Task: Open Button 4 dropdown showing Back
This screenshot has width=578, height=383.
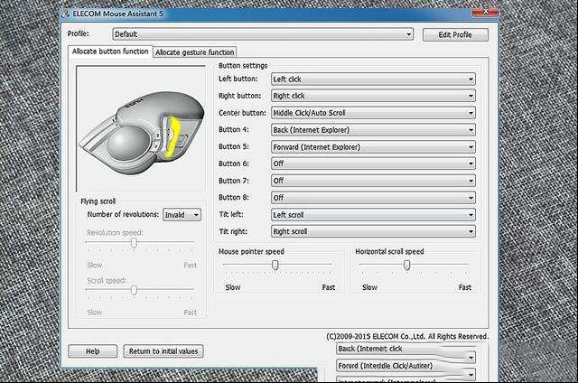Action: click(373, 130)
